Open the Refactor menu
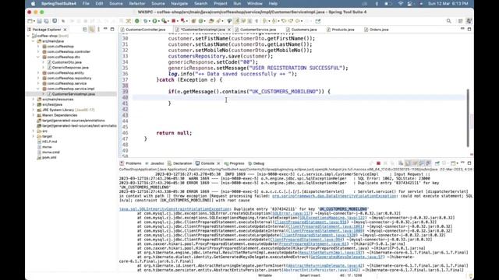 pyautogui.click(x=137, y=3)
